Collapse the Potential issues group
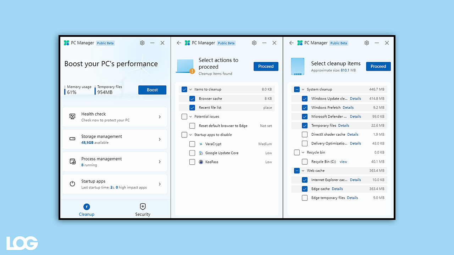 pyautogui.click(x=191, y=117)
